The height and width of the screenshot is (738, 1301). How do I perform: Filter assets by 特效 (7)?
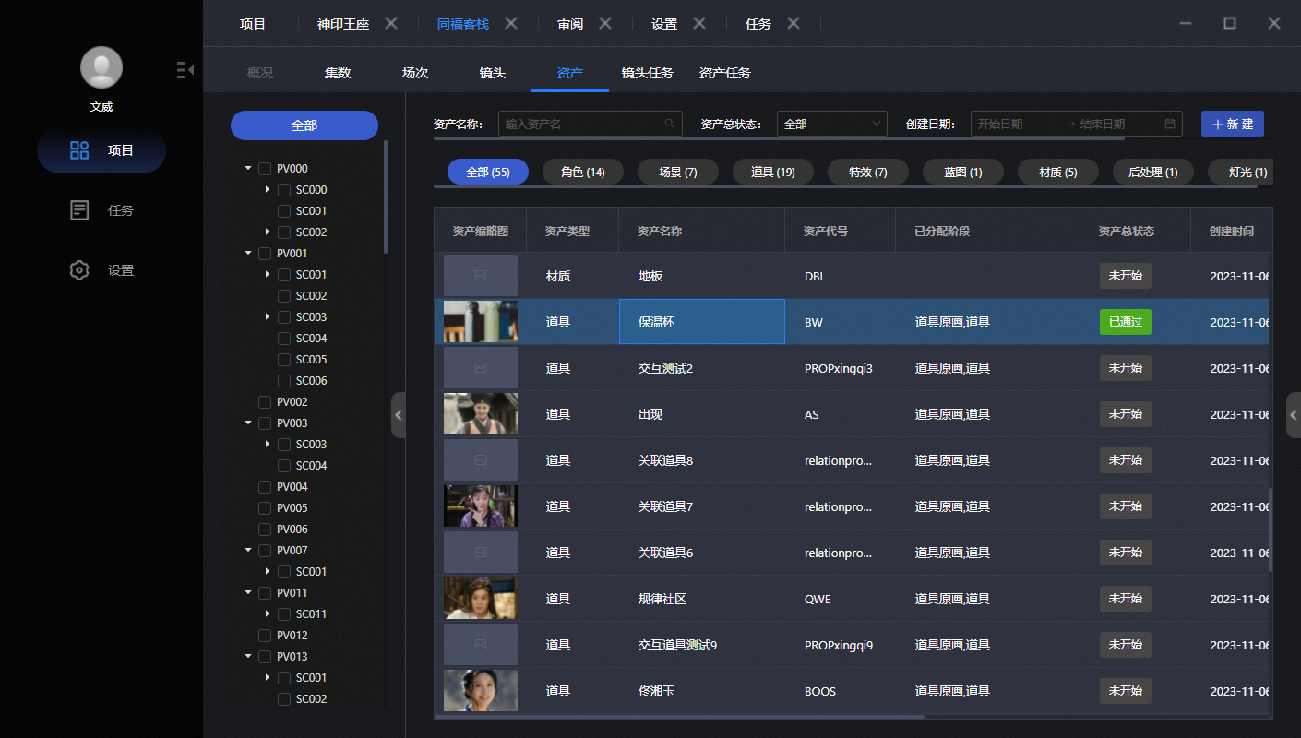coord(868,172)
